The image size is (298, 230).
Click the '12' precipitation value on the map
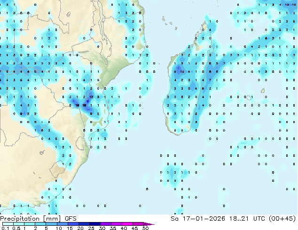(287, 5)
